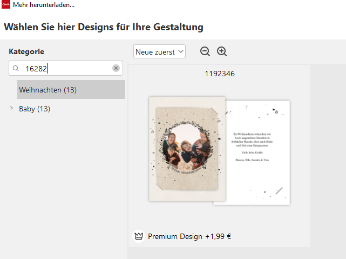The height and width of the screenshot is (259, 346).
Task: Click the Premium Design crown icon
Action: tap(139, 236)
